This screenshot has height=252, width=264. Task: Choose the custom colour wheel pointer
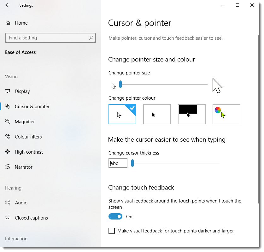(x=226, y=114)
